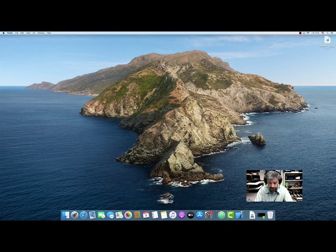Open the View menu
This screenshot has height=252, width=336.
click(28, 33)
